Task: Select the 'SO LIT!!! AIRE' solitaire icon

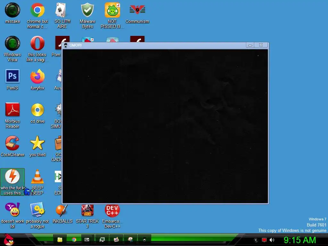Action: click(62, 15)
